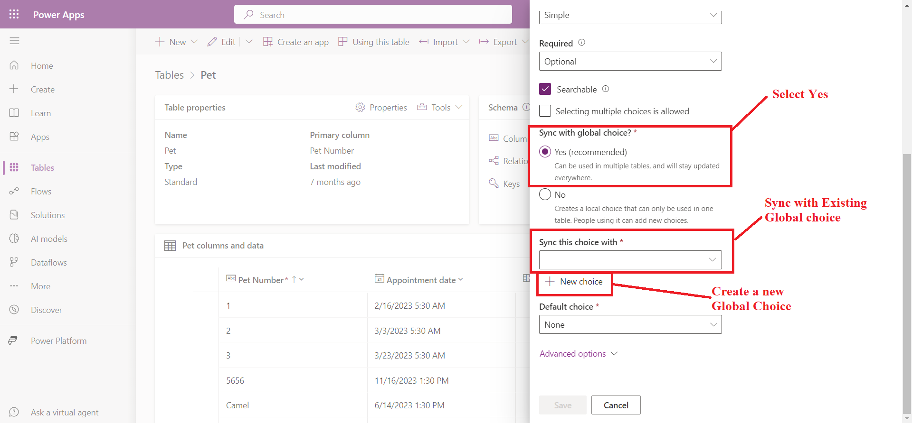
Task: Click the Required info icon
Action: (581, 43)
